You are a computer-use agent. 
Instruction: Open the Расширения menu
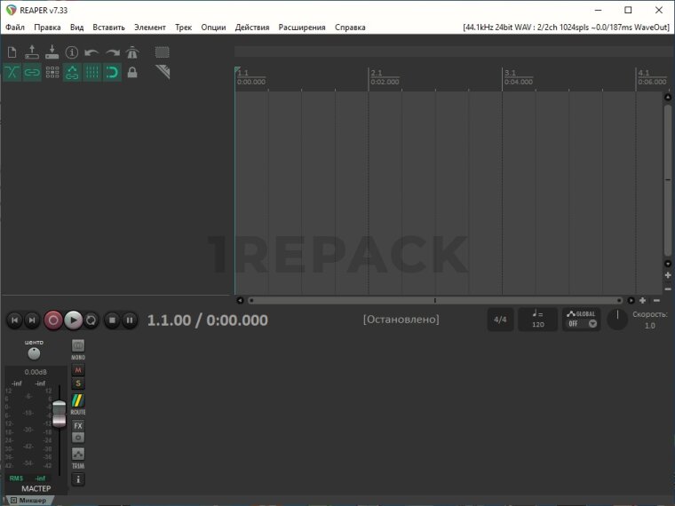click(301, 28)
